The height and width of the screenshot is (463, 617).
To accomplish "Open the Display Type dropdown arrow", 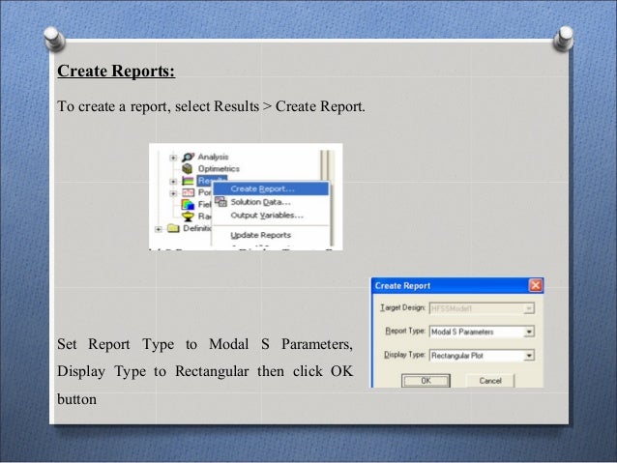I will tap(529, 356).
